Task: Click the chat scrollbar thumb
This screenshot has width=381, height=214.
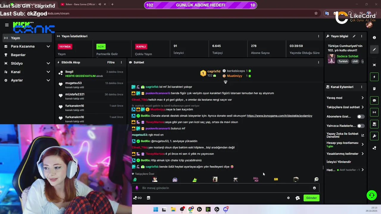Action: [x=323, y=167]
